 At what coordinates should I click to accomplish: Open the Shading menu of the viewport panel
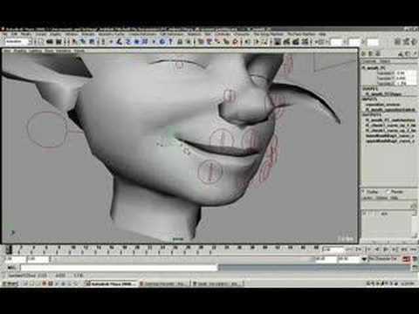[x=20, y=51]
